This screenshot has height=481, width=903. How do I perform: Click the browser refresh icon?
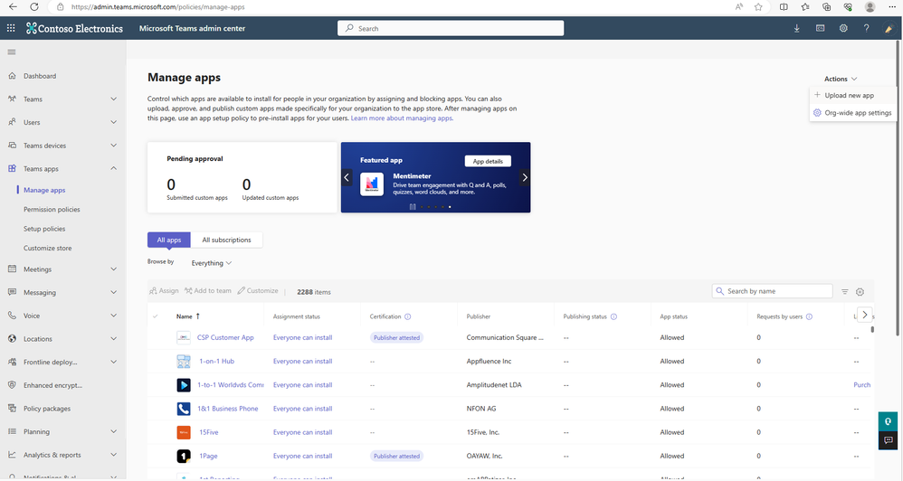coord(34,7)
